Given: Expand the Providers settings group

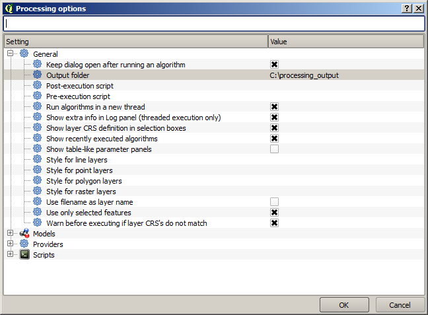Looking at the screenshot, I should 11,244.
